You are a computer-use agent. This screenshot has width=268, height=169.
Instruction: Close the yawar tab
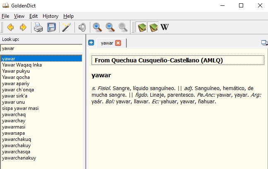(x=118, y=43)
